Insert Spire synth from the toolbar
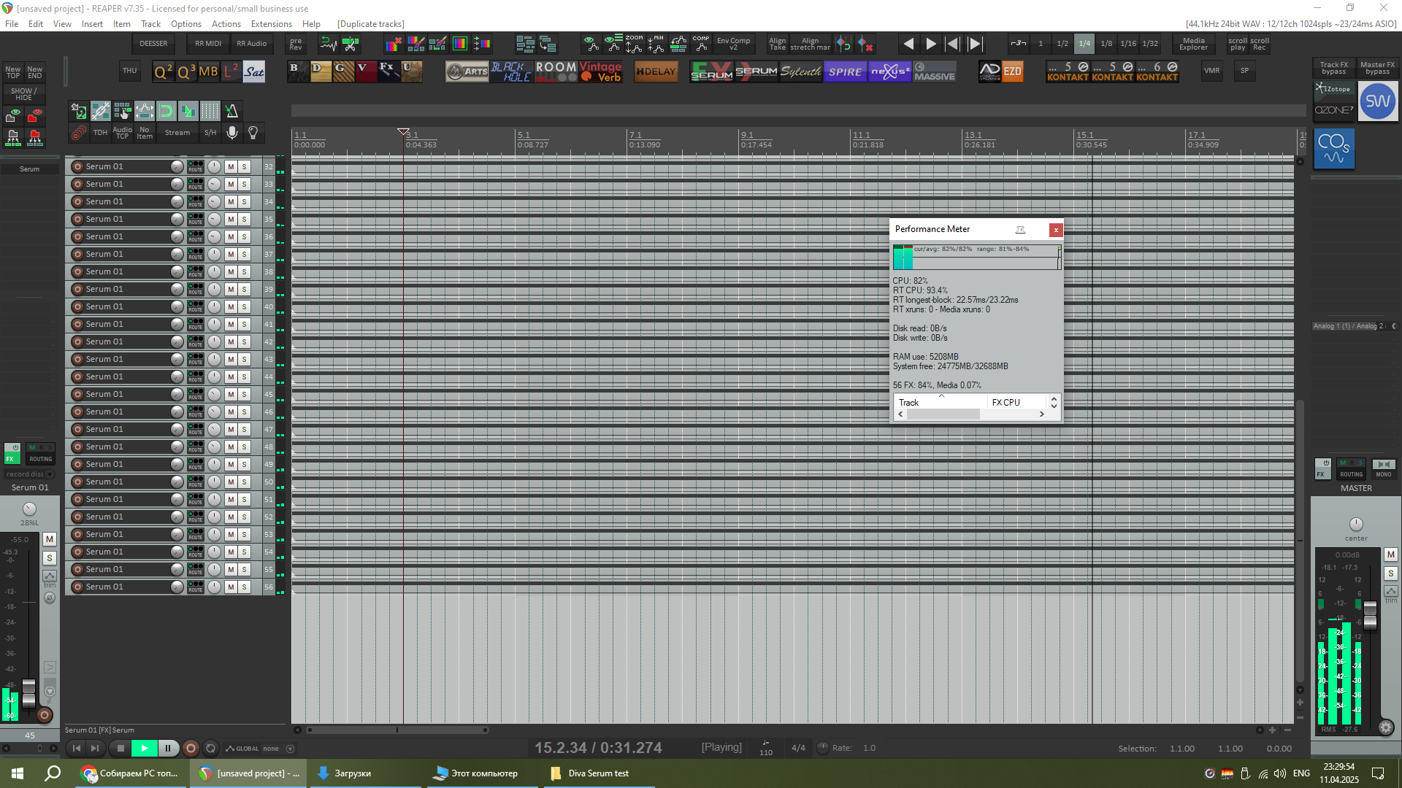 tap(845, 72)
